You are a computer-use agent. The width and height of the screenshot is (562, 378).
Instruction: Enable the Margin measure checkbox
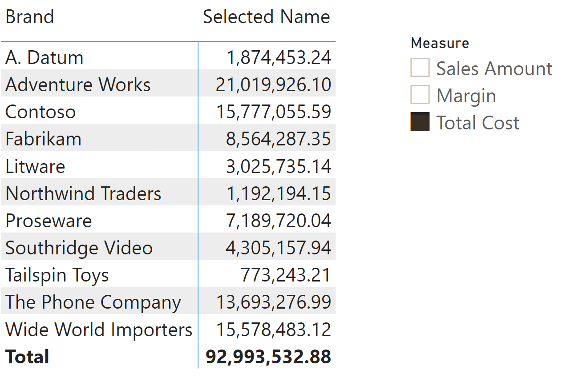pos(420,95)
